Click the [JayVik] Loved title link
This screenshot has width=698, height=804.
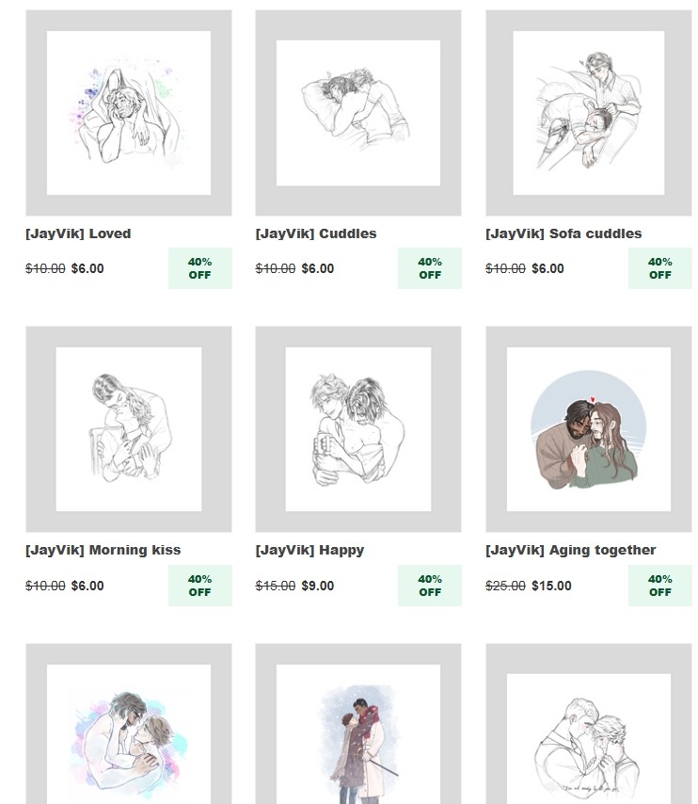click(x=78, y=233)
